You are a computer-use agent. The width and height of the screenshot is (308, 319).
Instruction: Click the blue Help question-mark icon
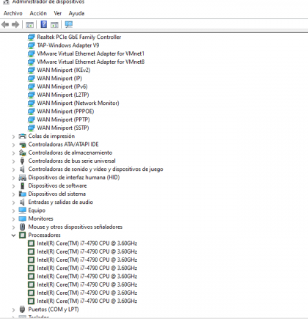point(44,24)
